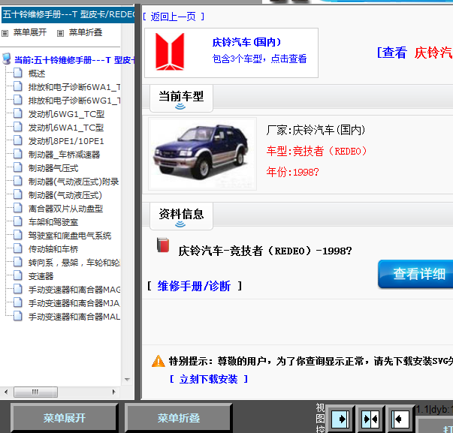453x433 pixels.
Task: Click the orange warning triangle icon
Action: click(x=159, y=361)
